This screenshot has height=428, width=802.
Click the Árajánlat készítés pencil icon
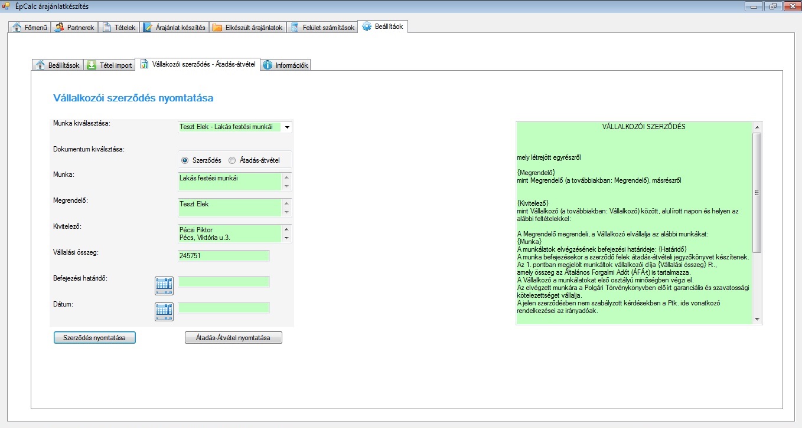click(148, 28)
